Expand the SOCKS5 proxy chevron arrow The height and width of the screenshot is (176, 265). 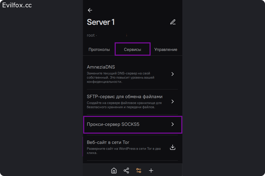tap(172, 124)
